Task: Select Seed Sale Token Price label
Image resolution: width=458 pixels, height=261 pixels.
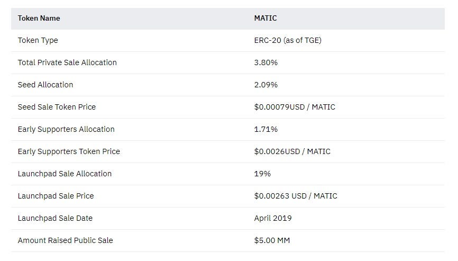Action: tap(57, 107)
